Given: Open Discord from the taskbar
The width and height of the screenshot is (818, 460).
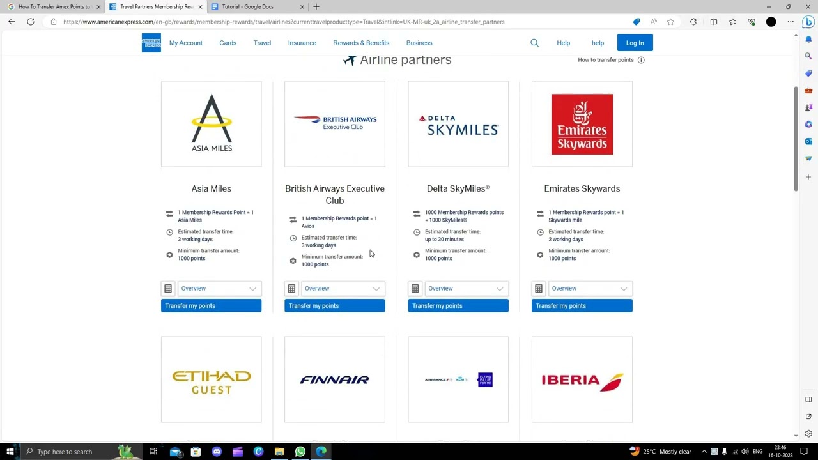Looking at the screenshot, I should coord(217,452).
